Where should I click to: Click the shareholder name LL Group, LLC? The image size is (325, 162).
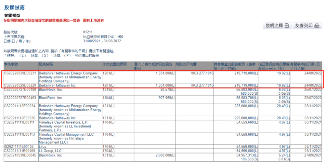pos(50,151)
